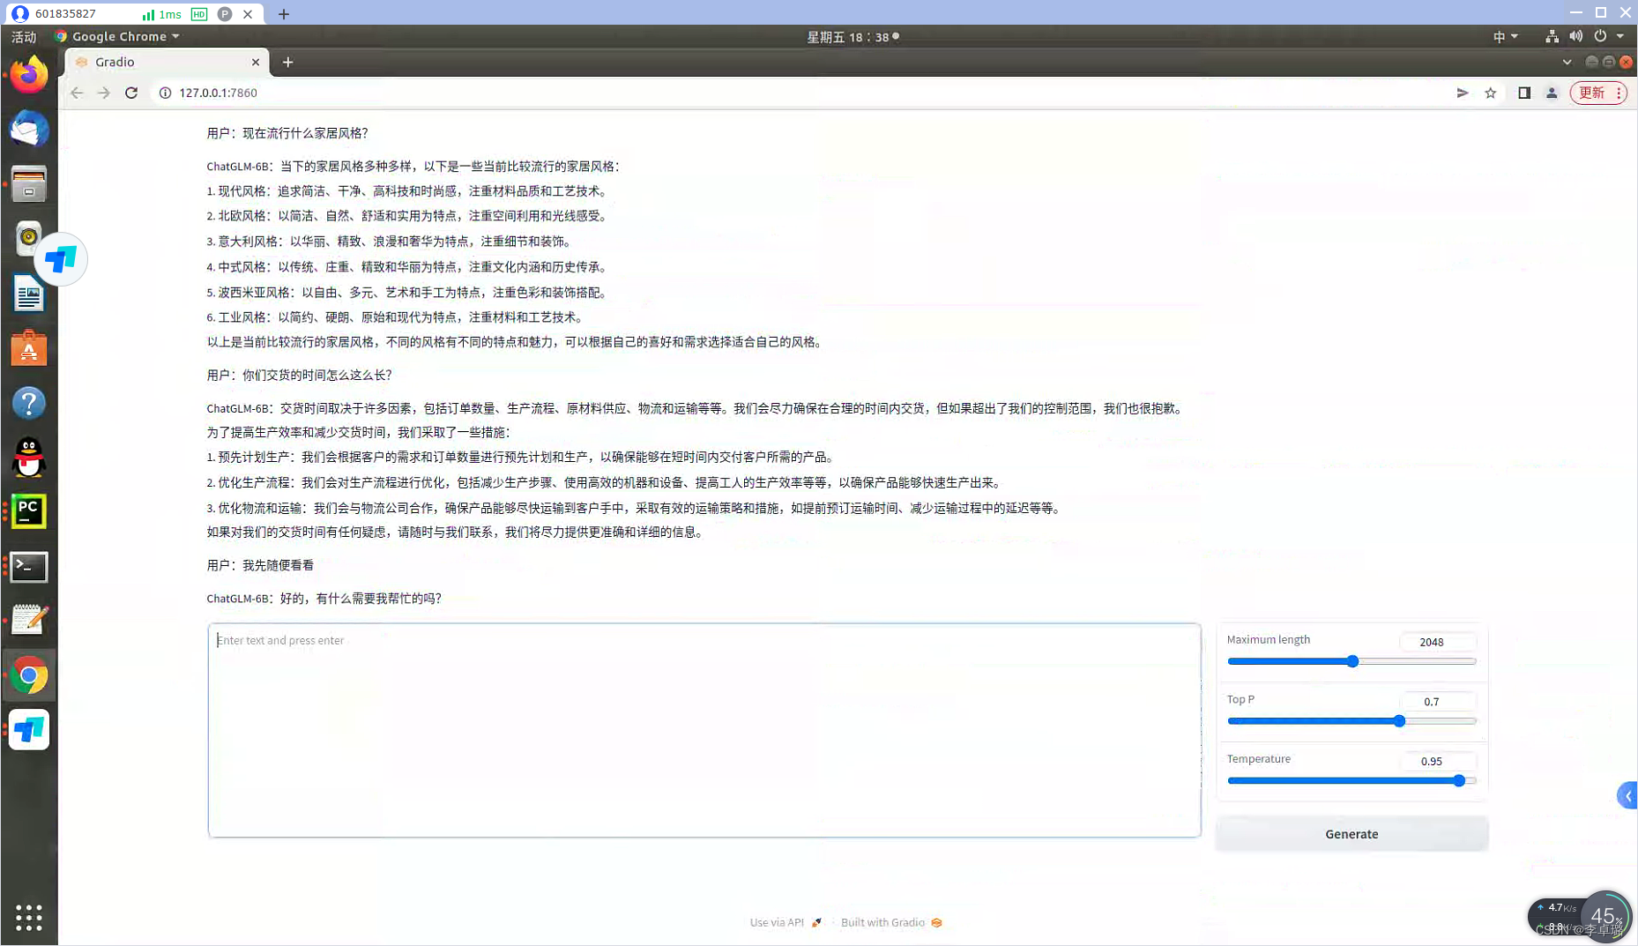Click the Maximum length value 2048 field
This screenshot has height=946, width=1638.
click(x=1437, y=642)
